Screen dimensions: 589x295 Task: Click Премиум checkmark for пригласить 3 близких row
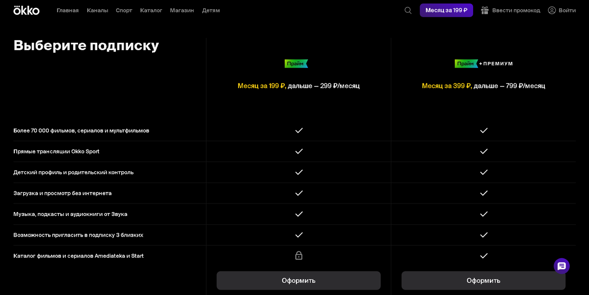coord(483,235)
